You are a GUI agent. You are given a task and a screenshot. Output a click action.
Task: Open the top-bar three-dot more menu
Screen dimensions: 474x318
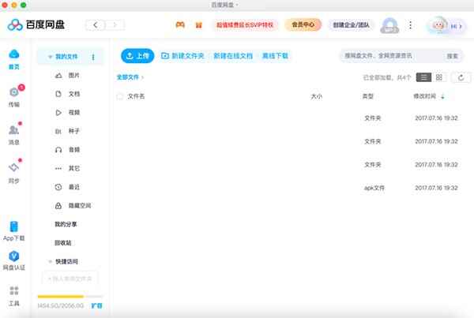pyautogui.click(x=410, y=25)
